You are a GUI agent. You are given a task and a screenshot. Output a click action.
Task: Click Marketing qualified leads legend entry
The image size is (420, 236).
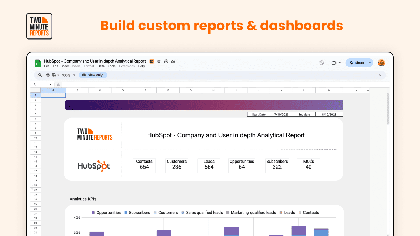pos(251,213)
